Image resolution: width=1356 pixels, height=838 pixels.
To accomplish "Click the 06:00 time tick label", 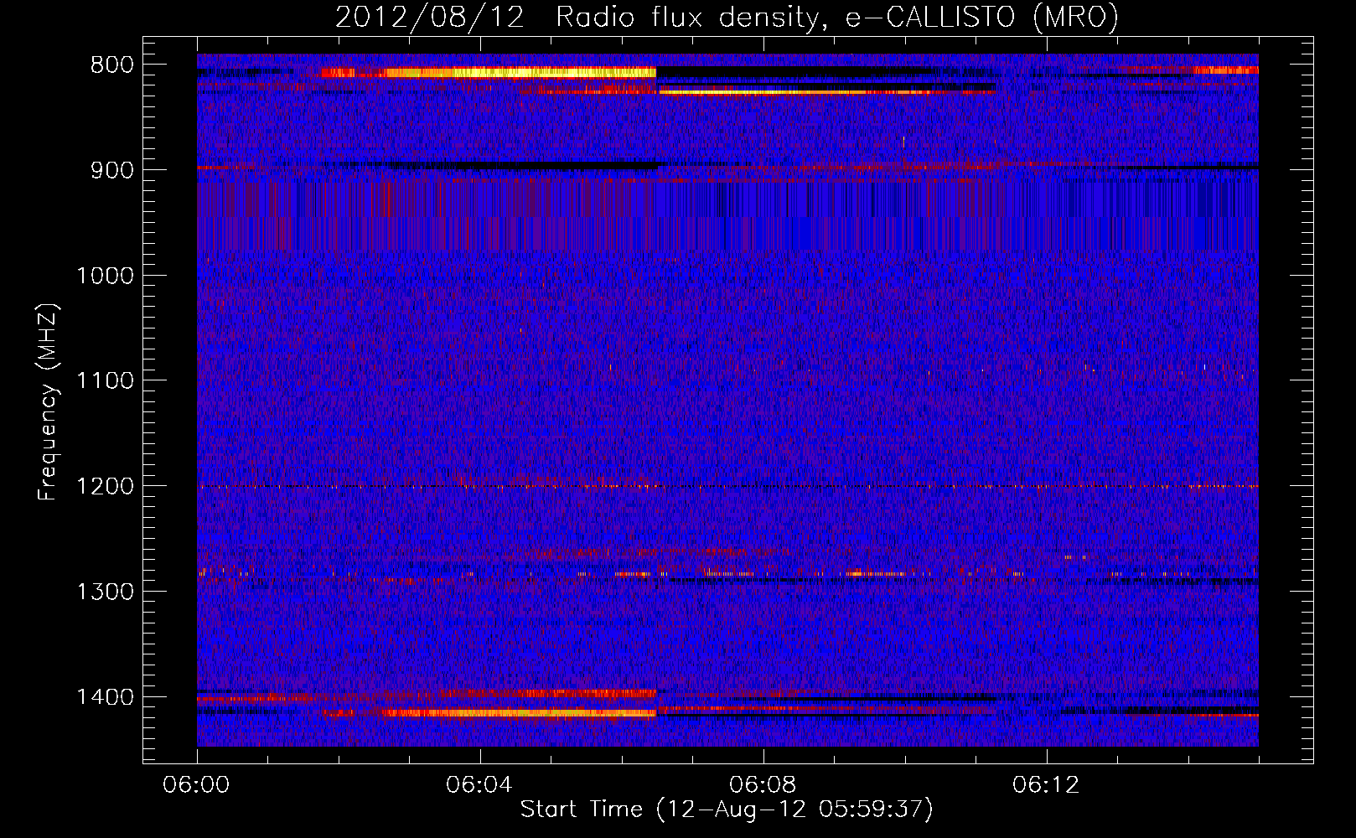I will [196, 785].
